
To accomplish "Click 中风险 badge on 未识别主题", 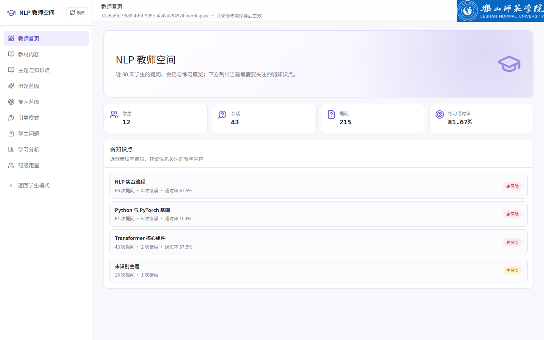I will tap(512, 270).
